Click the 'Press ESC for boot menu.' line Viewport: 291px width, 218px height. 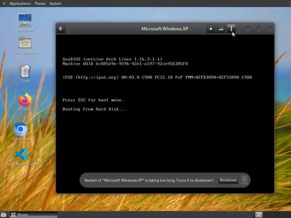[x=93, y=100]
